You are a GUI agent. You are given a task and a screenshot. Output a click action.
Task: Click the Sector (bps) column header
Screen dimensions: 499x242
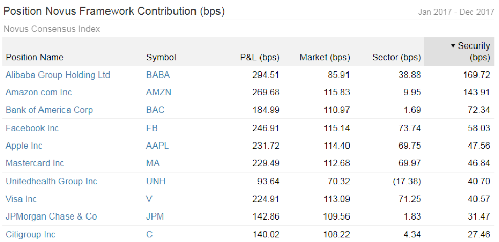[x=397, y=57]
